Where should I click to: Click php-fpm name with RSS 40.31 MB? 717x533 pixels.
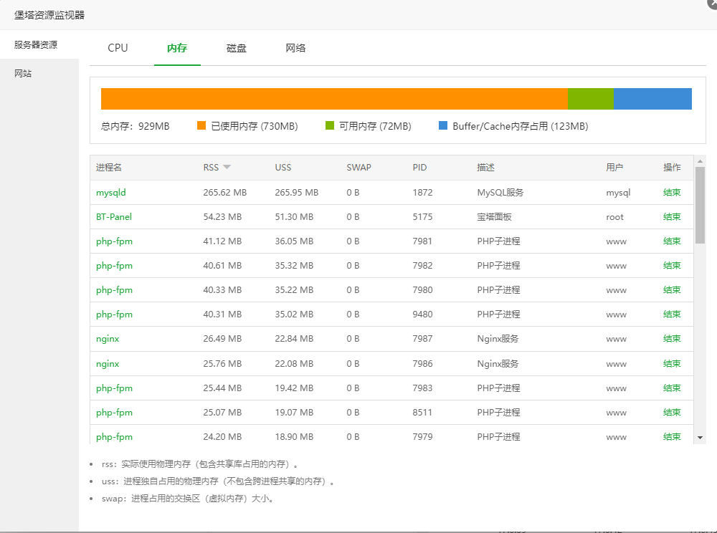(114, 314)
